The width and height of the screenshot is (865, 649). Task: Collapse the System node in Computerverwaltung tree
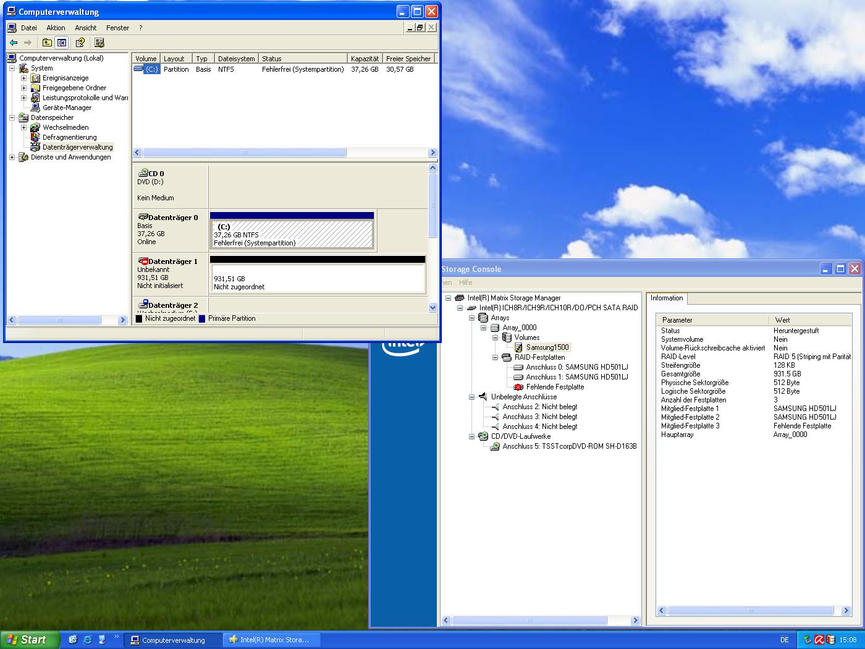(12, 68)
